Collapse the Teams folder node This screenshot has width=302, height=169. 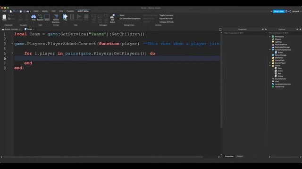[270, 66]
